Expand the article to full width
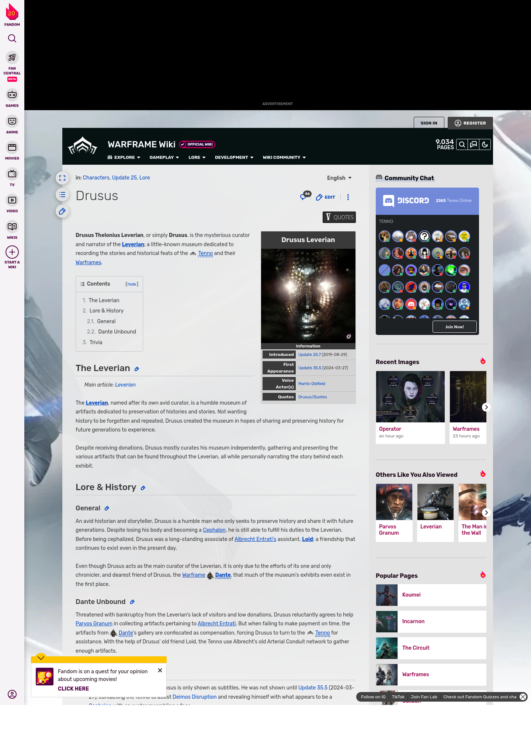Viewport: 531px width, 737px height. click(x=62, y=178)
